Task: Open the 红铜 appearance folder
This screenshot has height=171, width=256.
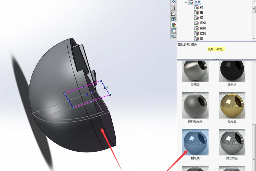Action: 200,33
